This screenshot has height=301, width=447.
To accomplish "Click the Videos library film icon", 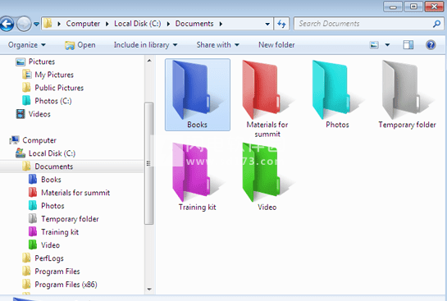I will (21, 114).
